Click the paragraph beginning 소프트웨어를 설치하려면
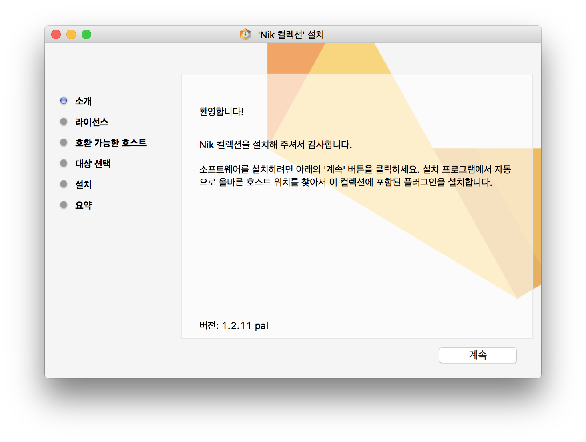 click(x=355, y=176)
